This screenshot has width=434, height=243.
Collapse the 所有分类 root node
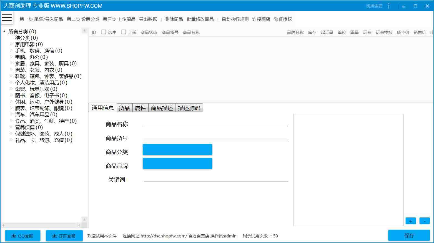click(4, 31)
